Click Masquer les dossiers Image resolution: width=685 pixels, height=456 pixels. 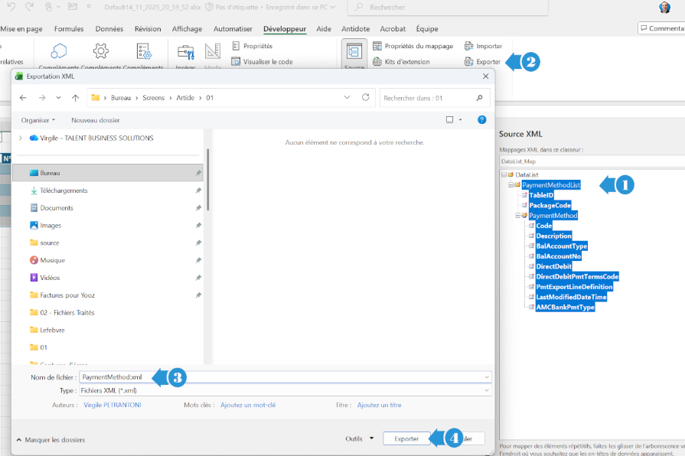pyautogui.click(x=51, y=440)
